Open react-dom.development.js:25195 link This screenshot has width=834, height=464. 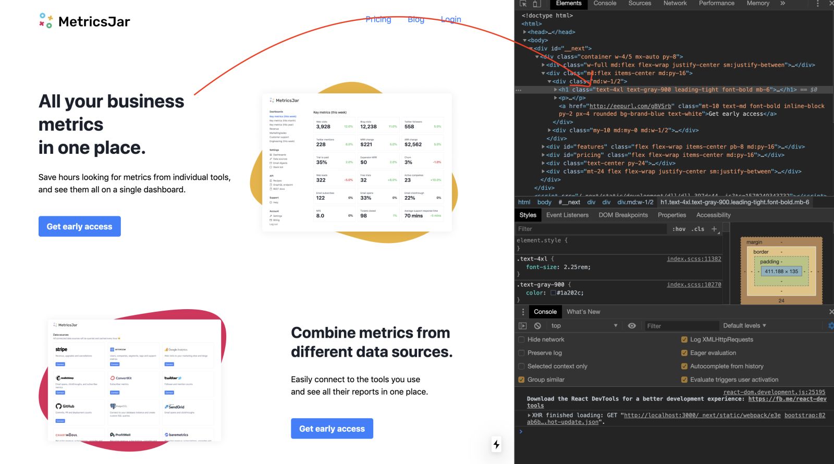774,392
